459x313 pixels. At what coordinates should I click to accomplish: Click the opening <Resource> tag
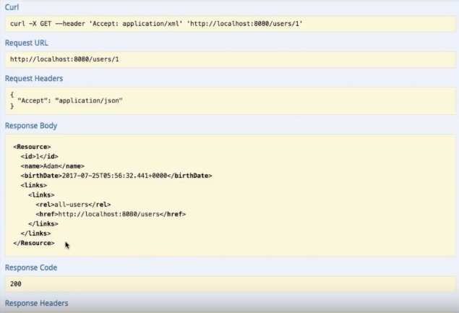(x=32, y=147)
